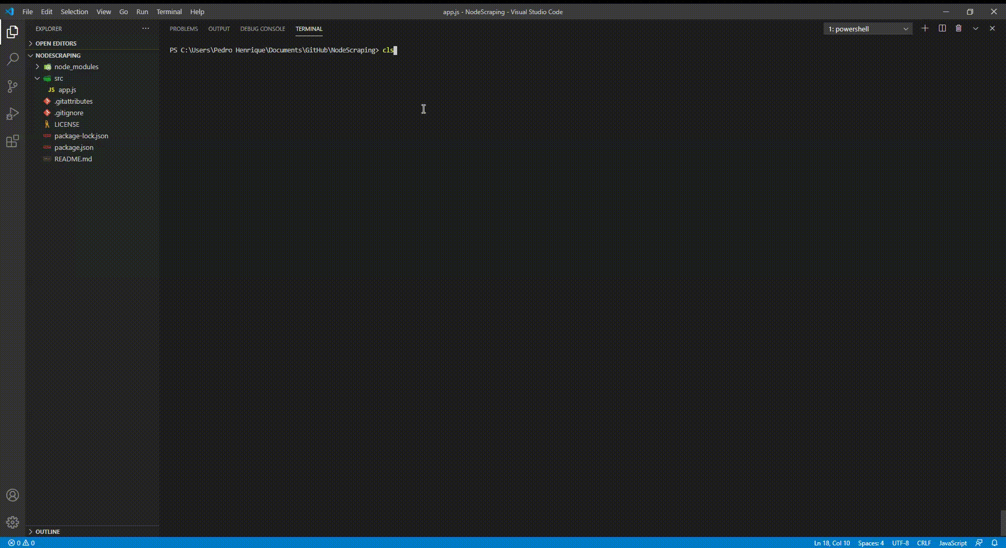Open the Selection menu
Viewport: 1006px width, 548px height.
click(x=74, y=12)
